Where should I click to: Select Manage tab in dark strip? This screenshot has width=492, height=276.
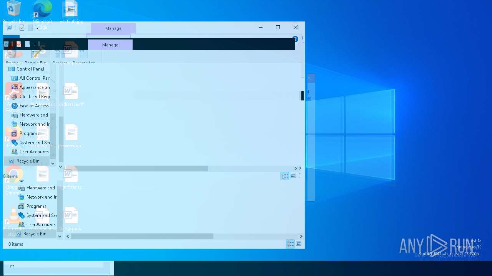pos(110,45)
